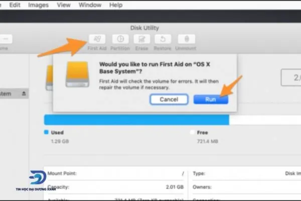Click the white Free legend swatch
This screenshot has height=201, width=301.
tap(192, 132)
